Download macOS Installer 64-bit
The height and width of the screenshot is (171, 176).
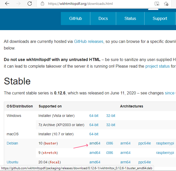(94, 134)
